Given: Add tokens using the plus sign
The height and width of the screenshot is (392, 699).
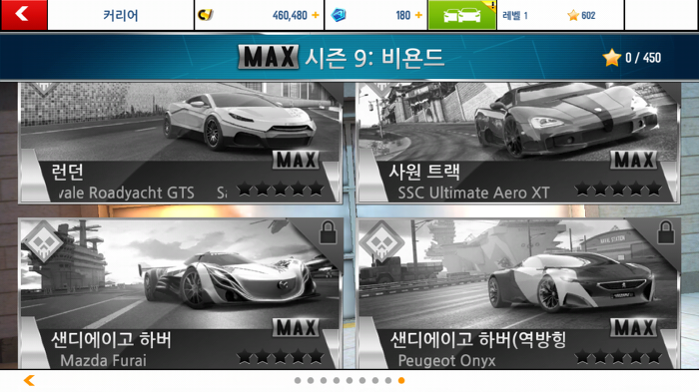Looking at the screenshot, I should click(x=418, y=15).
